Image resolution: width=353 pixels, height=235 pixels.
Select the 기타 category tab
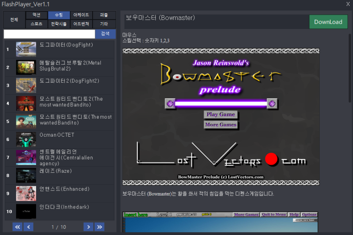104,24
